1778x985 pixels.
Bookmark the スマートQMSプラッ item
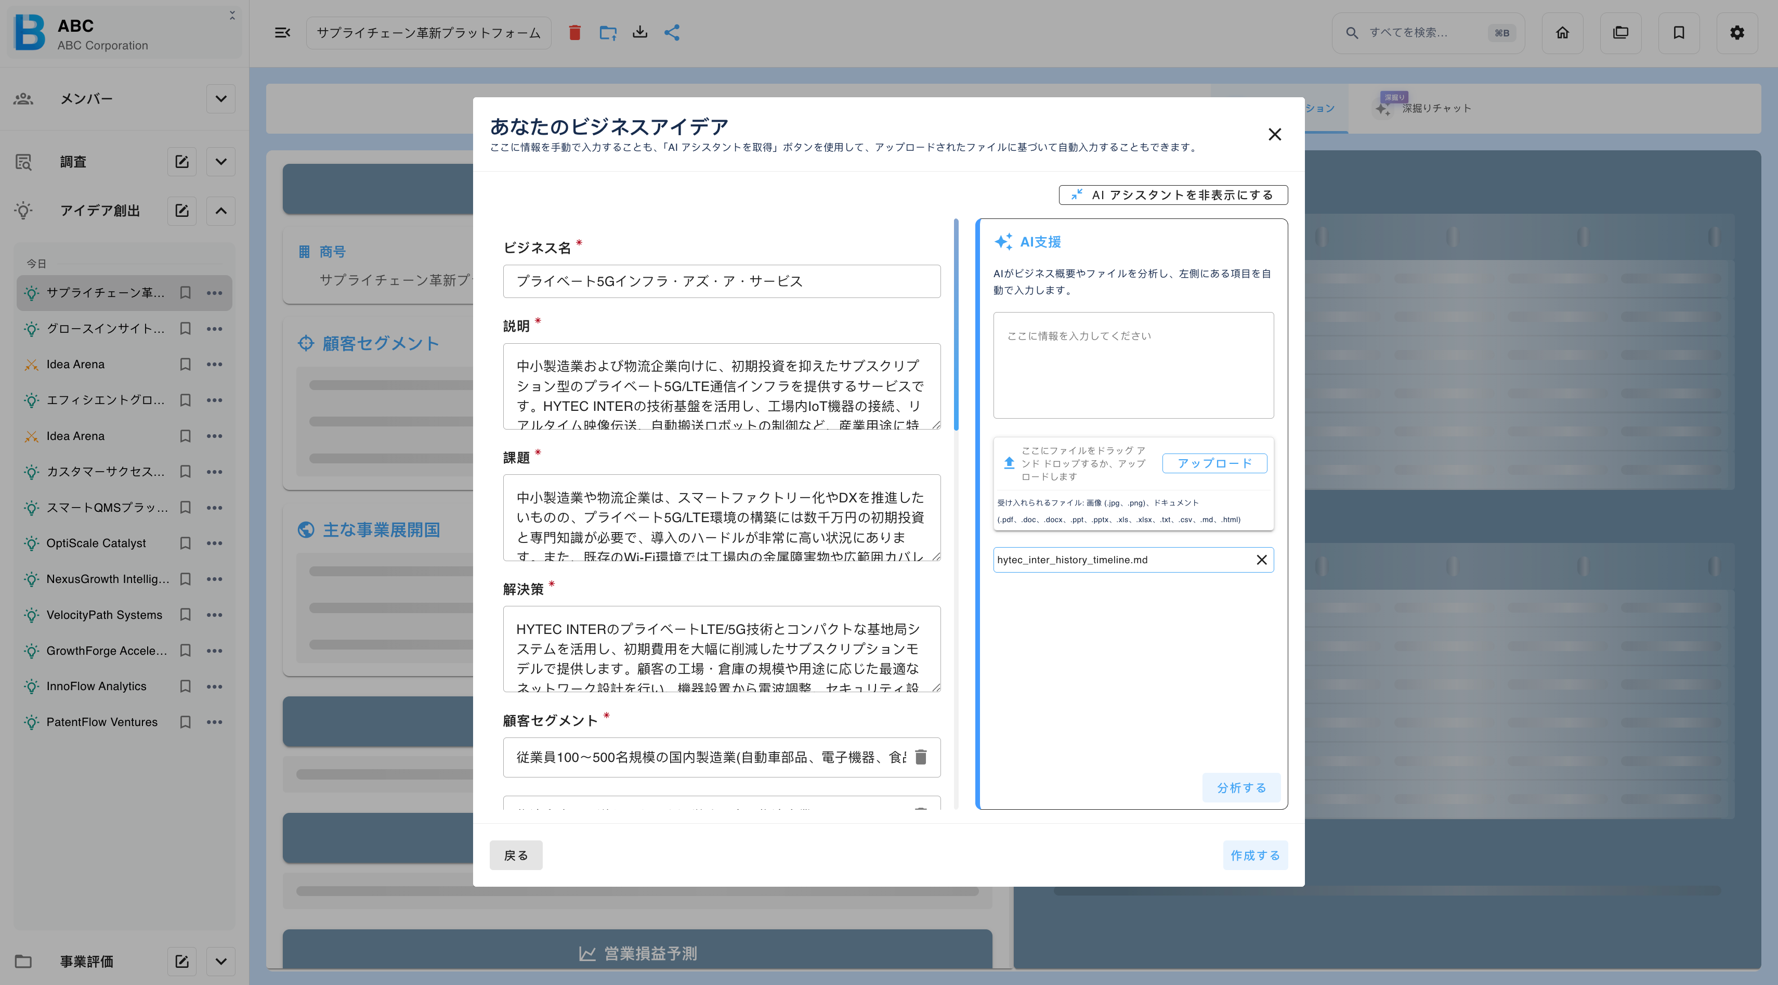click(x=185, y=508)
